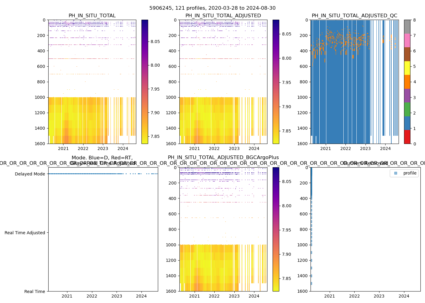This screenshot has height=303, width=425.
Task: Click the PH_IN_SITU_TOTAL_ADJUSTED_QC plot title
Action: click(354, 16)
